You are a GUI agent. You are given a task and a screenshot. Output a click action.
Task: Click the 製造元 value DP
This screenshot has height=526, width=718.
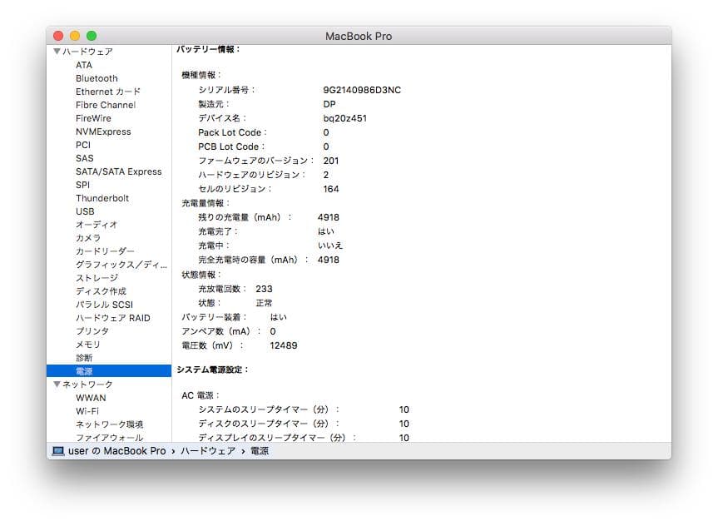pos(329,104)
